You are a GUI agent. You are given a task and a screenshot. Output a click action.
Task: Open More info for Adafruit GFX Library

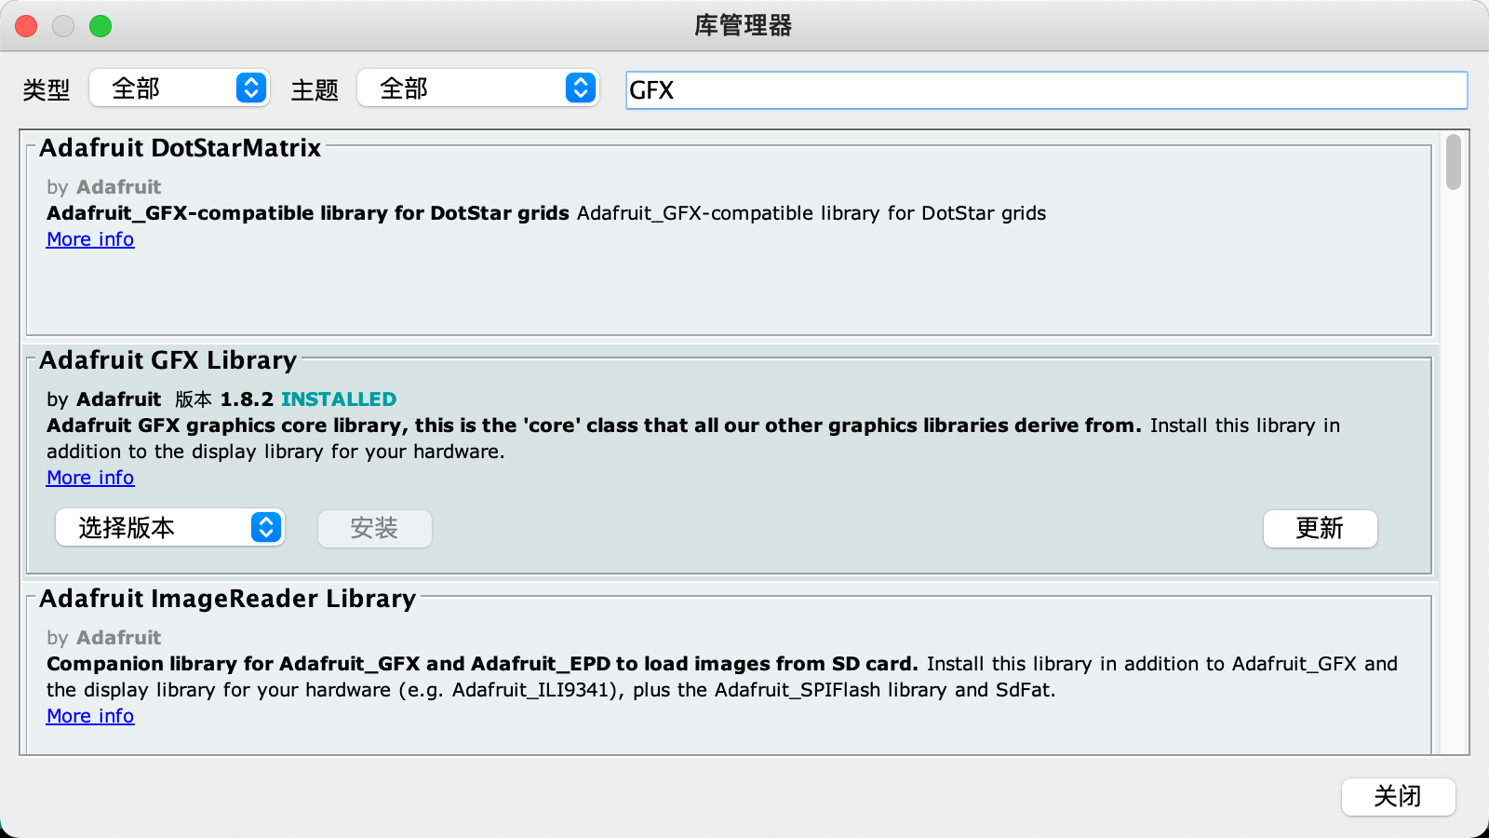click(90, 478)
